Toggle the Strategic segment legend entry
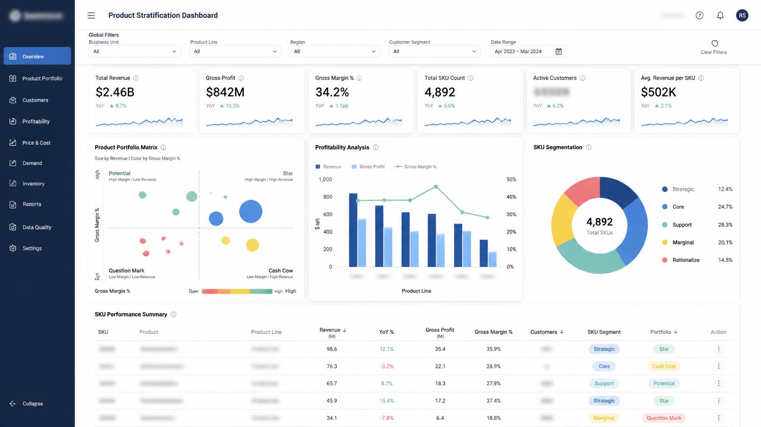 [x=697, y=189]
